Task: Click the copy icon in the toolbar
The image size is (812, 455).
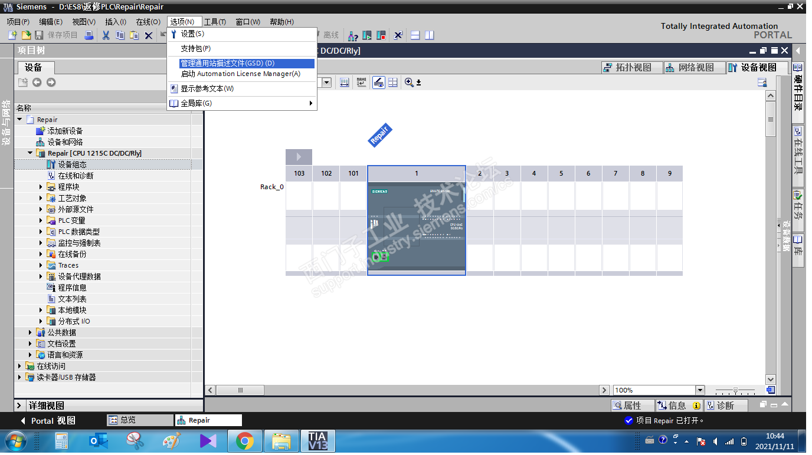Action: (120, 35)
